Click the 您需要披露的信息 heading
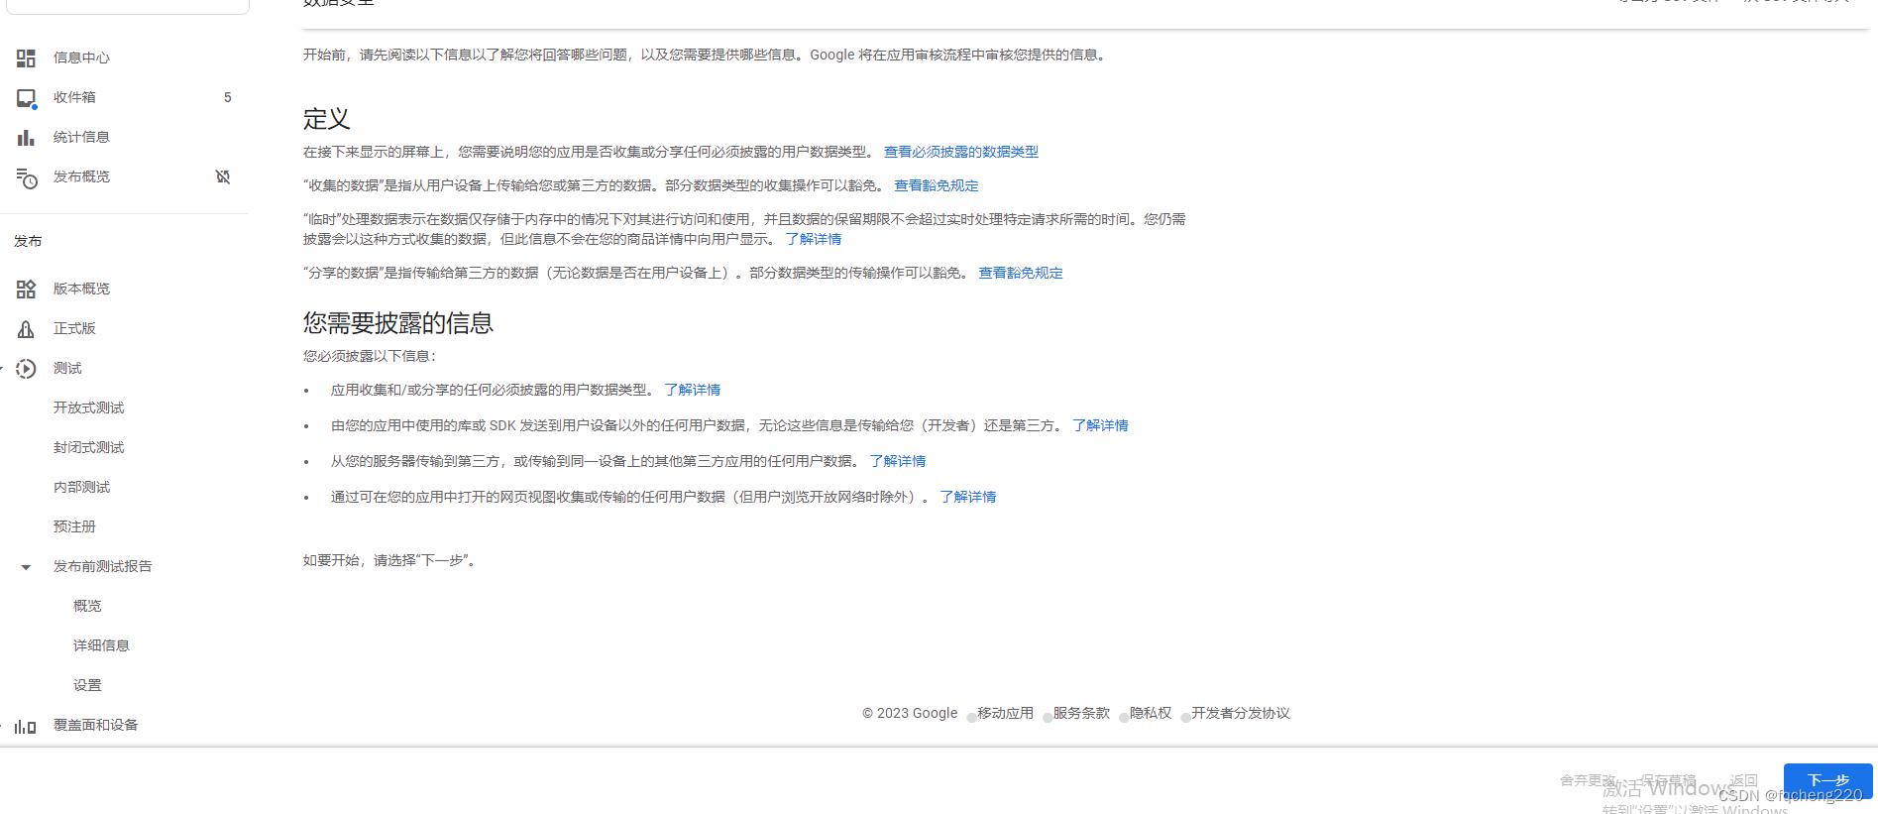Viewport: 1878px width, 814px height. 398,323
